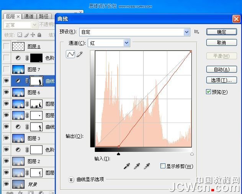Click the lock position move icon
The image size is (242, 194).
pos(33,35)
